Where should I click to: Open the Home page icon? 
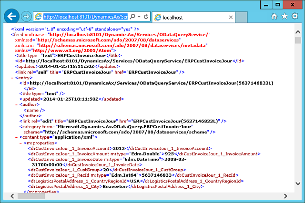pos(274,16)
